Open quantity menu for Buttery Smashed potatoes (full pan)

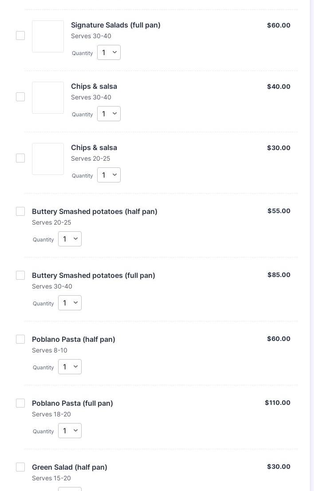(70, 303)
